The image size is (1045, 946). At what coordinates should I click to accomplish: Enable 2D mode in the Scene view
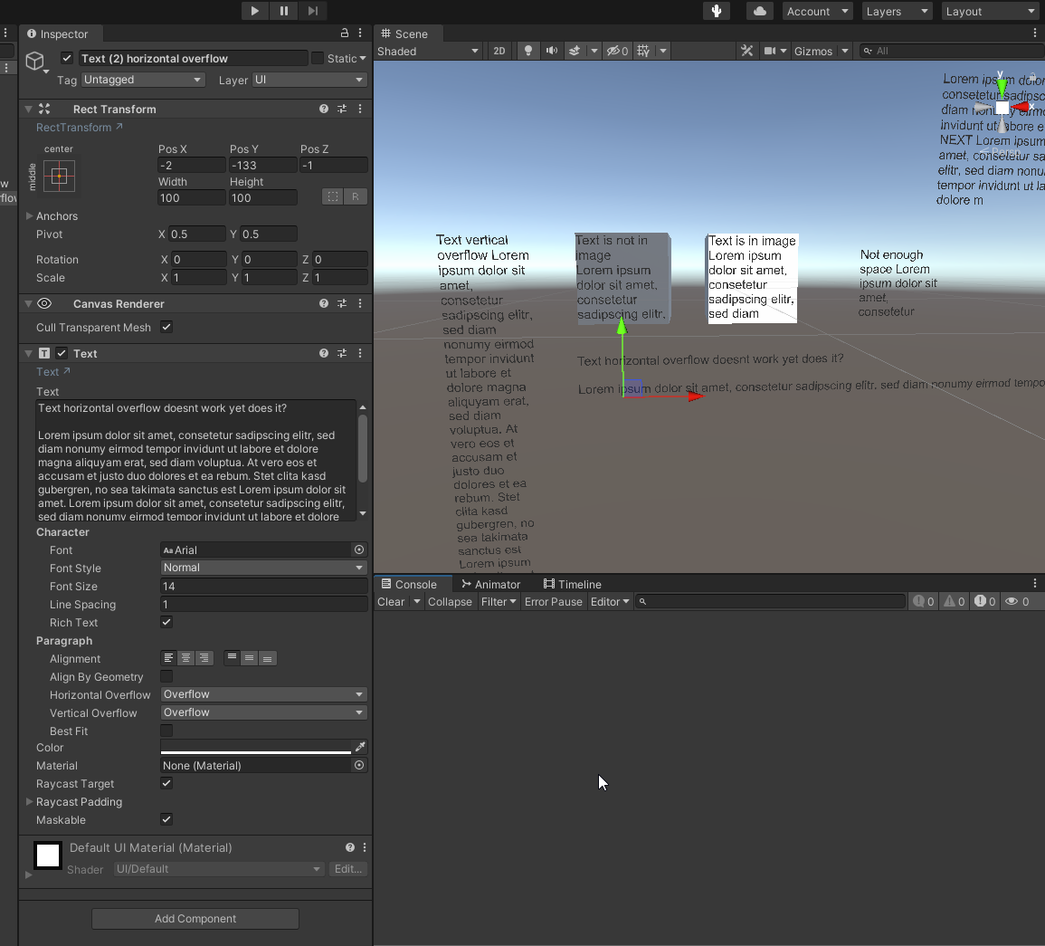[x=499, y=51]
